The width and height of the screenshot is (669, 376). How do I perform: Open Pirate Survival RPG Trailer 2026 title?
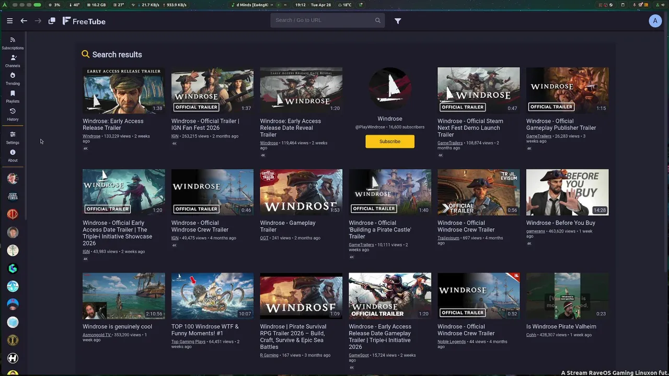click(x=293, y=337)
